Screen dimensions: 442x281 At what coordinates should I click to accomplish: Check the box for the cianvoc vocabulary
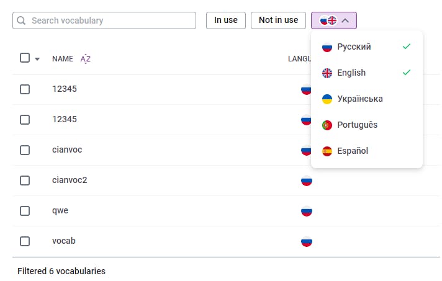25,150
